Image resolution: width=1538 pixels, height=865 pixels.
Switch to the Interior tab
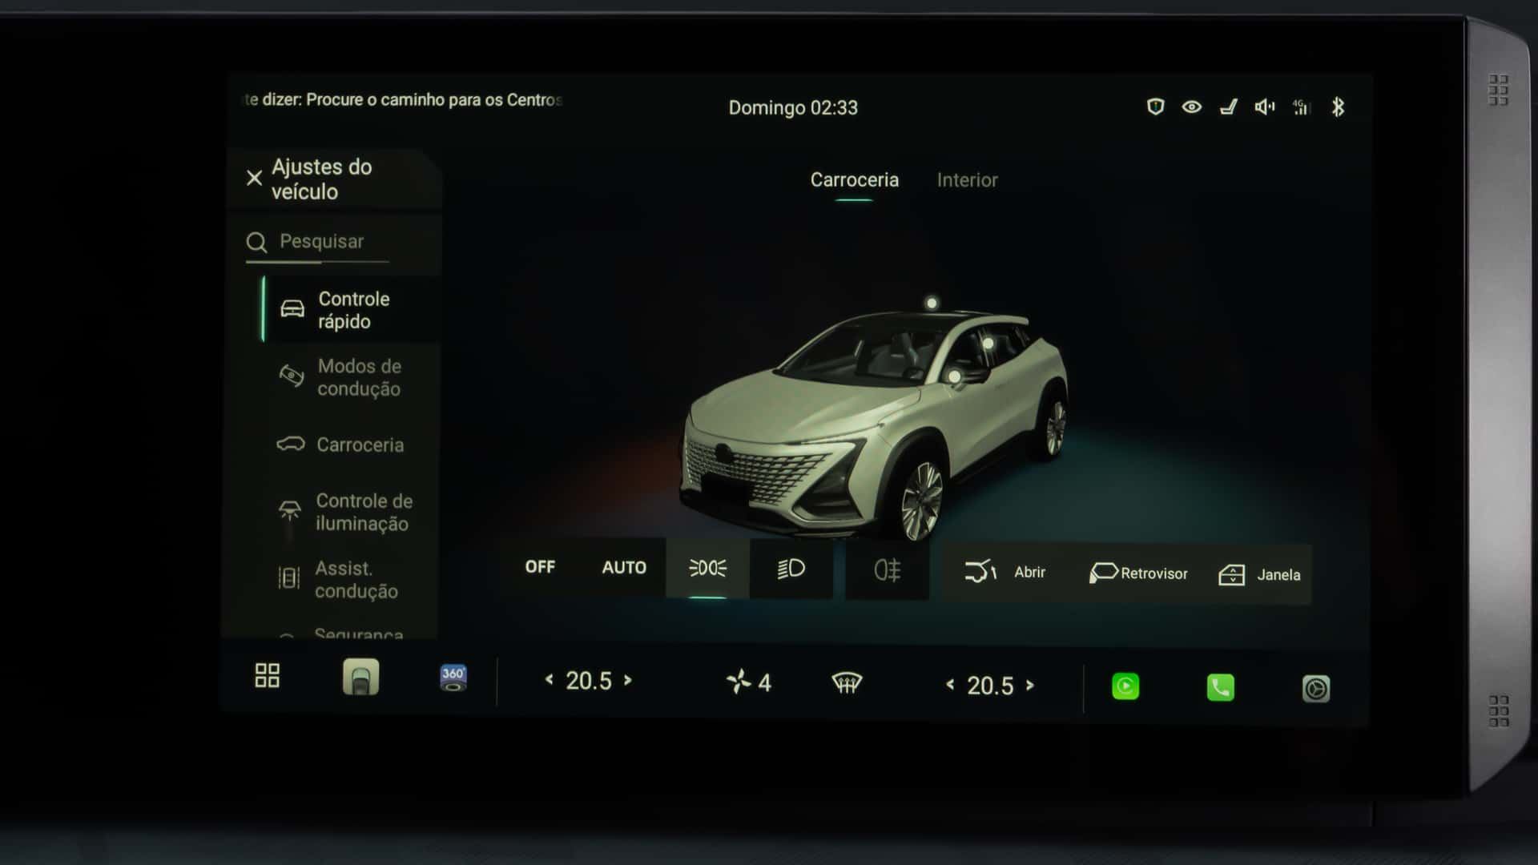[967, 180]
